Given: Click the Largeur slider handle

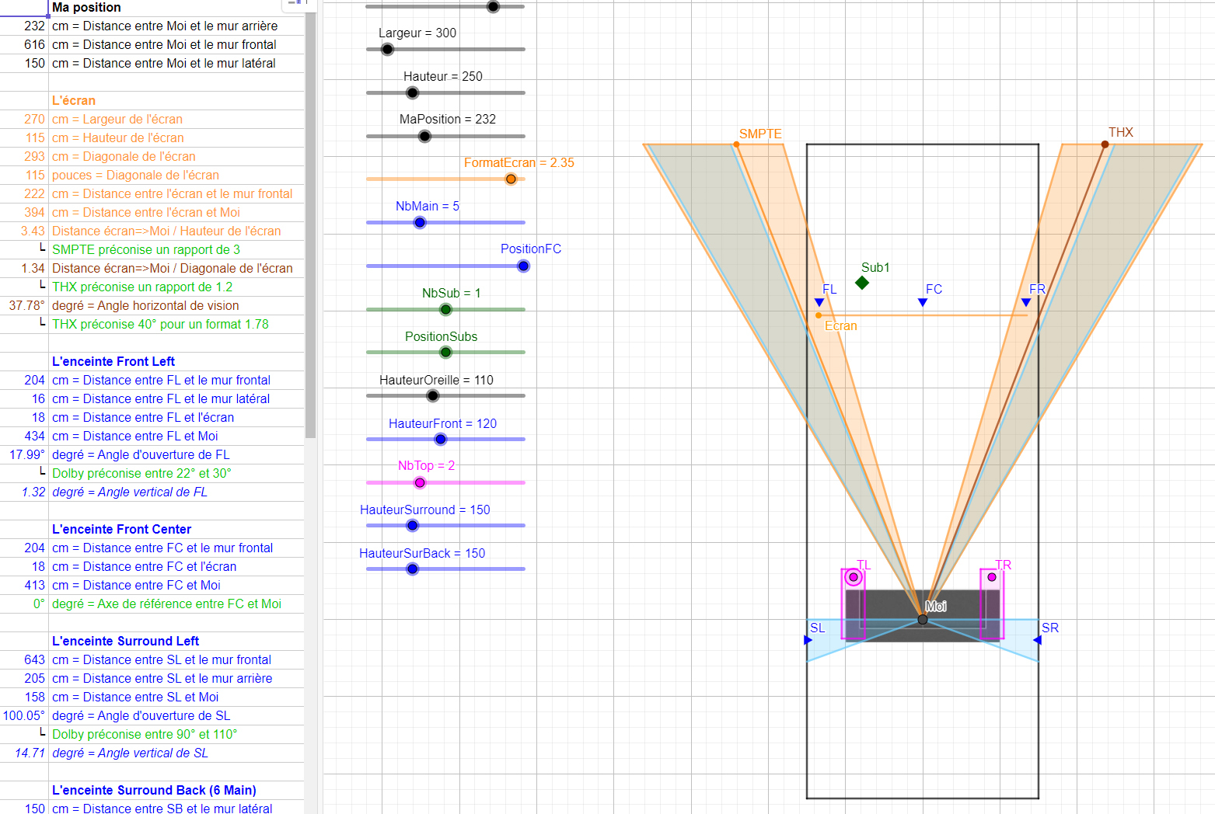Looking at the screenshot, I should (388, 50).
